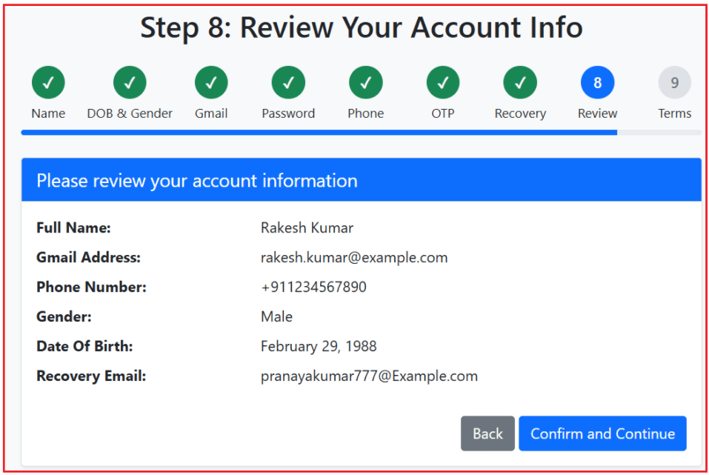This screenshot has height=475, width=709.
Task: Click the Password step checkmark icon
Action: (288, 82)
